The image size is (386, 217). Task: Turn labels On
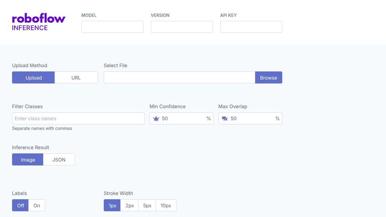click(x=37, y=205)
